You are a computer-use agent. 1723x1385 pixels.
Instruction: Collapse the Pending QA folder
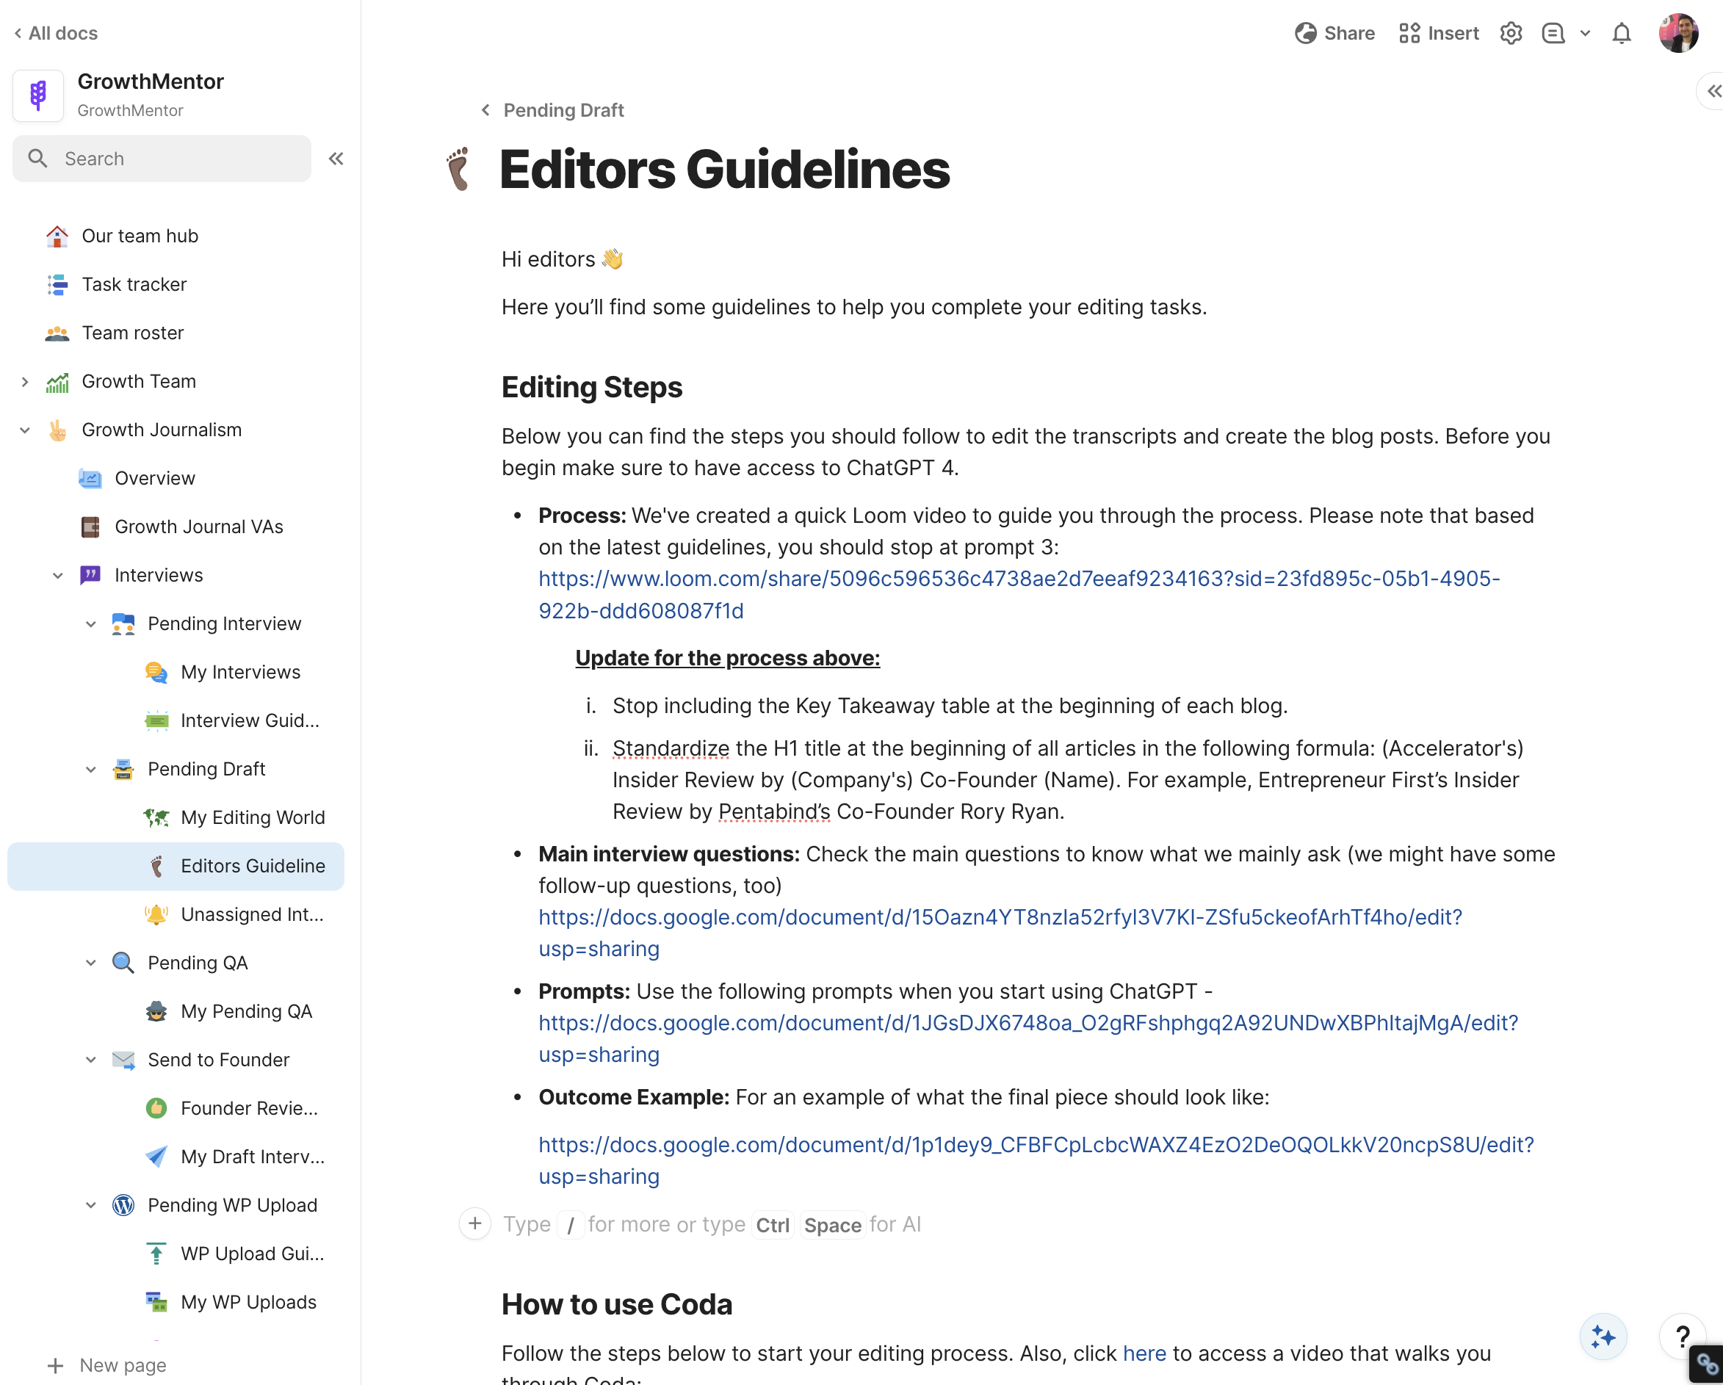91,962
